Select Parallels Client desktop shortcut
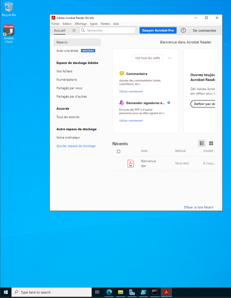 [9, 34]
